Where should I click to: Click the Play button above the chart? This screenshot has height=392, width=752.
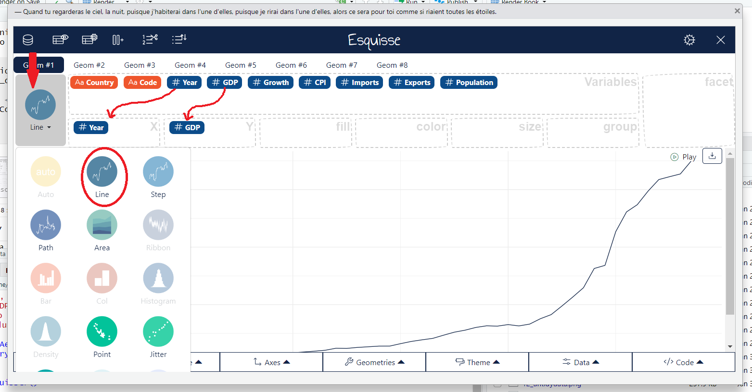point(684,157)
